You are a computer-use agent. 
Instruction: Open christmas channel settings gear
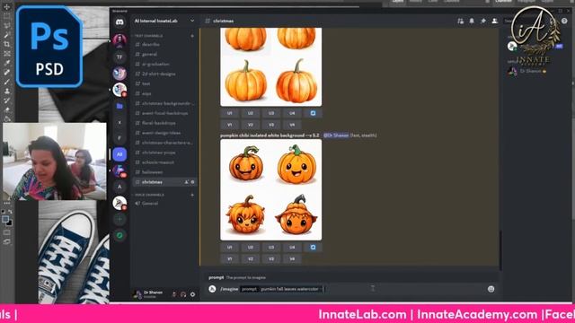coord(193,182)
